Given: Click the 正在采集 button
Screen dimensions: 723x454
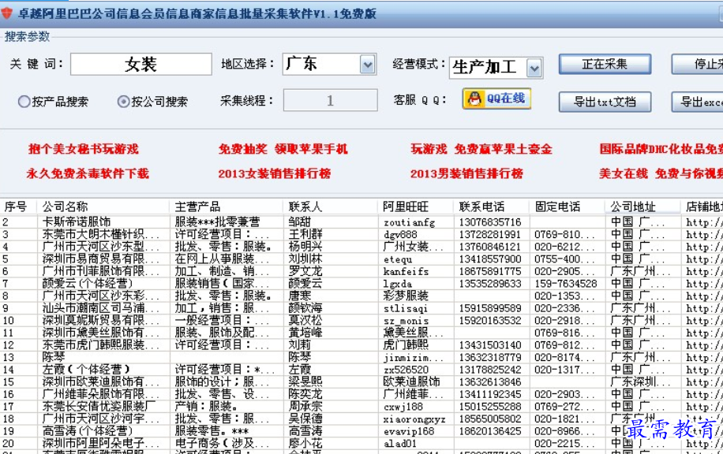Looking at the screenshot, I should (x=605, y=64).
